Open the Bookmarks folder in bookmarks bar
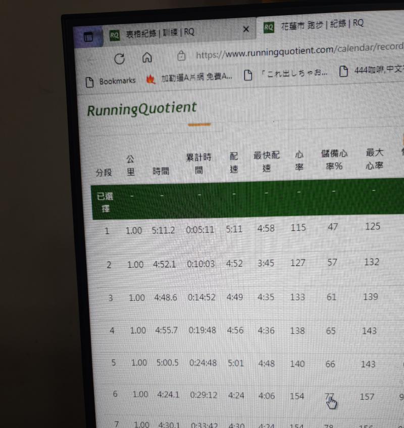Screen dimensions: 404x428 tap(111, 82)
